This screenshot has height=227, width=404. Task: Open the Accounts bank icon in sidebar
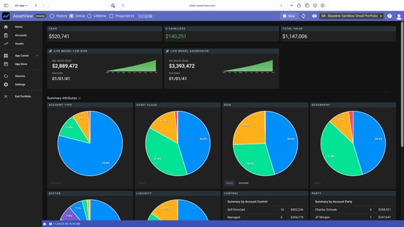[6, 35]
